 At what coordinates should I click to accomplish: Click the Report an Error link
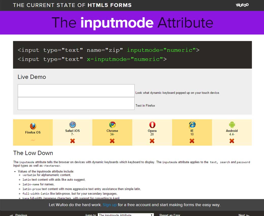point(170,215)
